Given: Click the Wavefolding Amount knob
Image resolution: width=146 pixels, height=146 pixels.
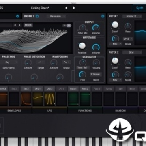Looking at the screenshot, I should point(54,63).
